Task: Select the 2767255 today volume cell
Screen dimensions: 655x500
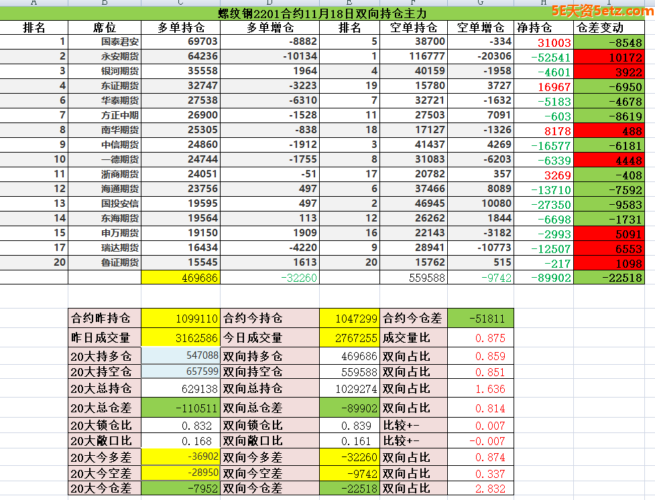Action: (x=349, y=338)
